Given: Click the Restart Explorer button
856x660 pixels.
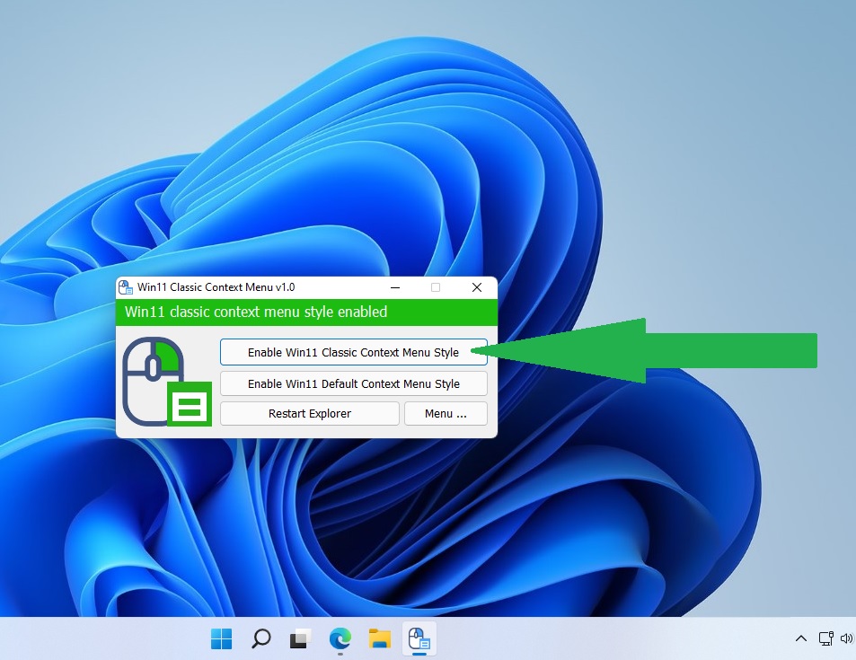Looking at the screenshot, I should [310, 413].
